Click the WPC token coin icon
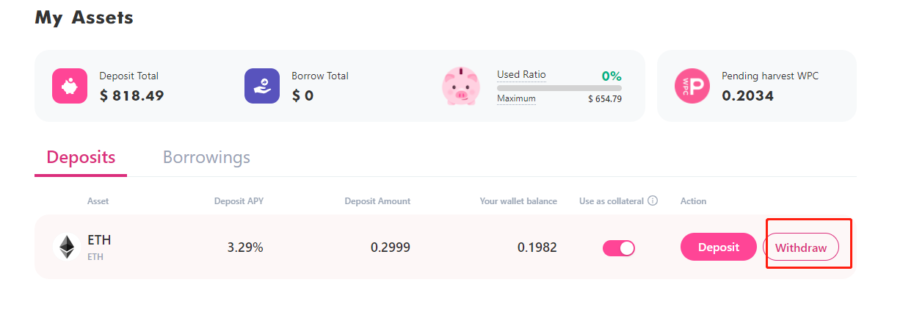The width and height of the screenshot is (914, 329). click(x=692, y=86)
